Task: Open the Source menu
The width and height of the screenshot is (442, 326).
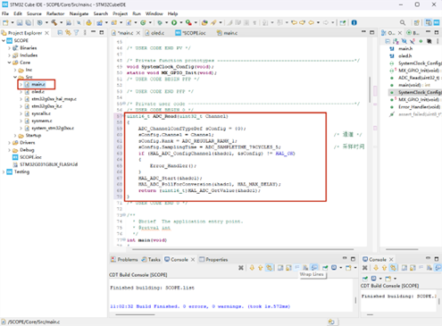Action: click(34, 13)
